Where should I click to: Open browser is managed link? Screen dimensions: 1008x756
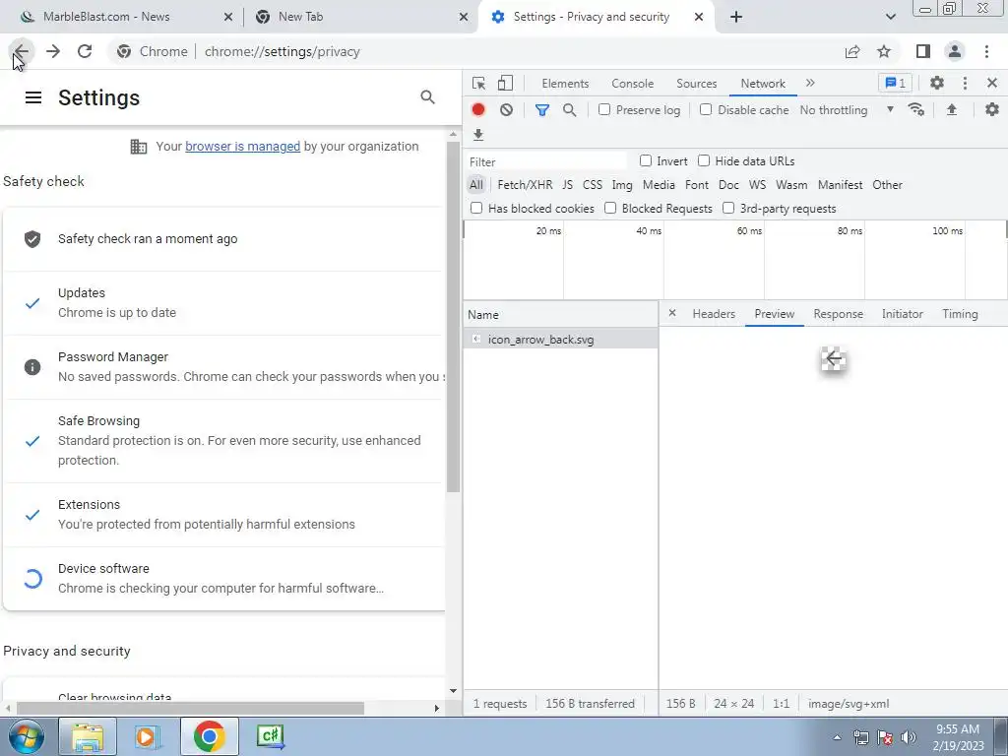(242, 147)
